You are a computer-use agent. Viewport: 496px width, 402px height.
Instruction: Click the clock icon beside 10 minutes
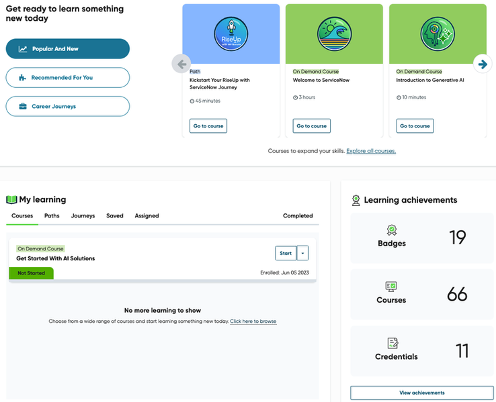399,97
